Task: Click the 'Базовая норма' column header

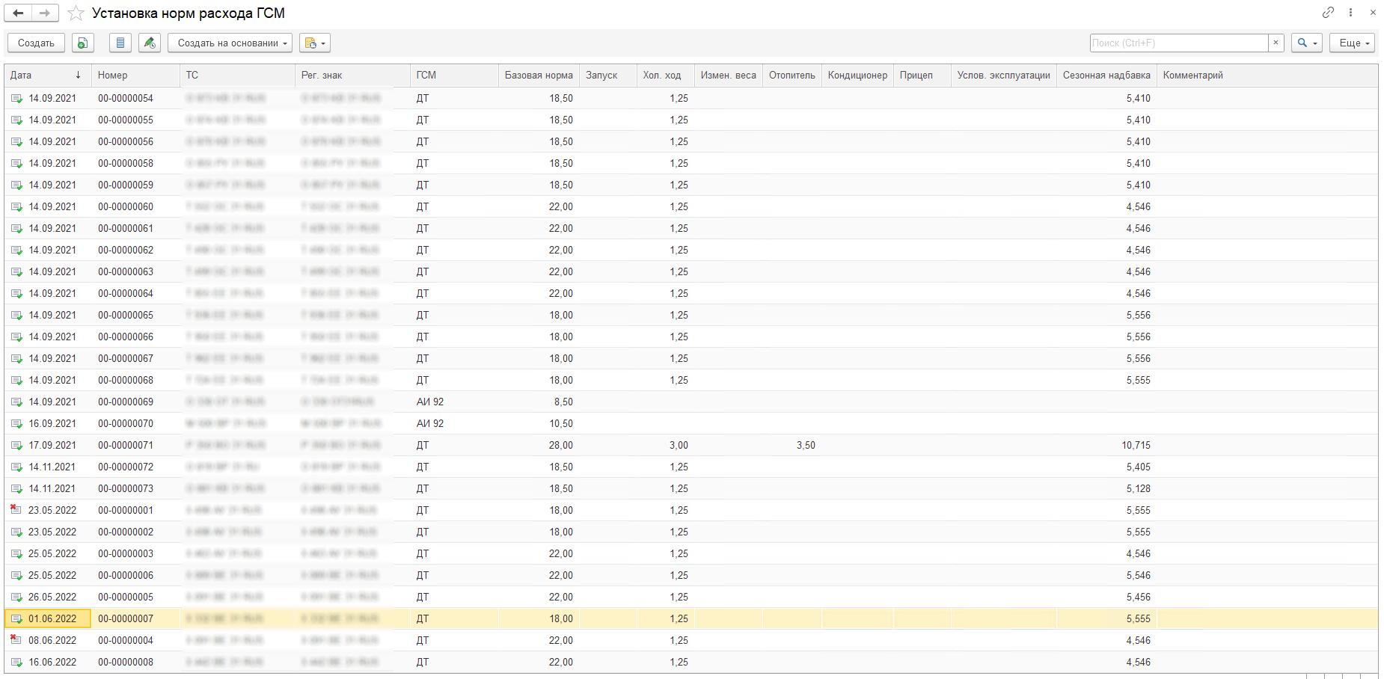Action: [538, 76]
